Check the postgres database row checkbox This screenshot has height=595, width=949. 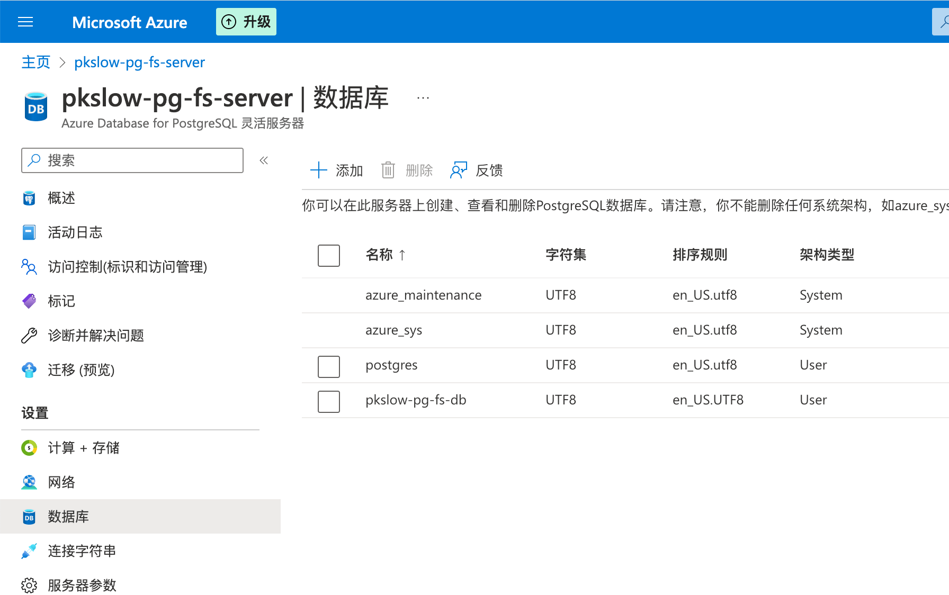coord(328,366)
